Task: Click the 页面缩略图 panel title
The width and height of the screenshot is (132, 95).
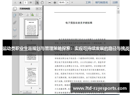Action: pyautogui.click(x=25, y=9)
